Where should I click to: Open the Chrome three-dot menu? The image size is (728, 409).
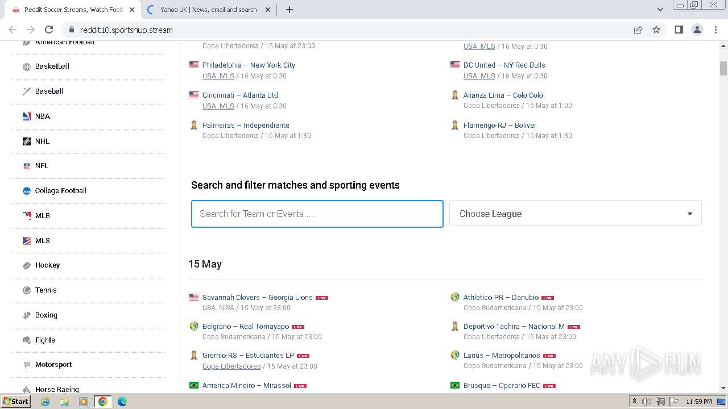pyautogui.click(x=715, y=30)
